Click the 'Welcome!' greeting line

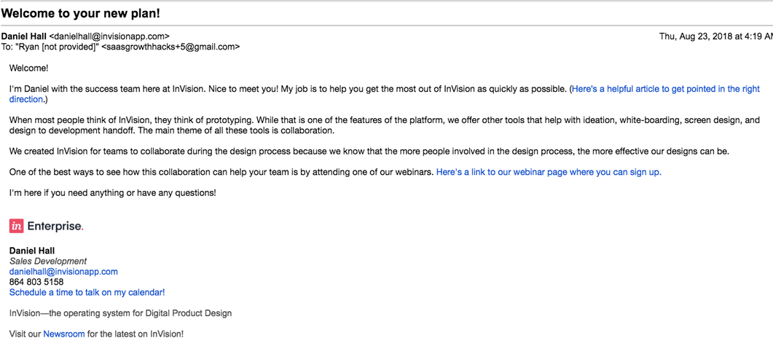[x=28, y=68]
